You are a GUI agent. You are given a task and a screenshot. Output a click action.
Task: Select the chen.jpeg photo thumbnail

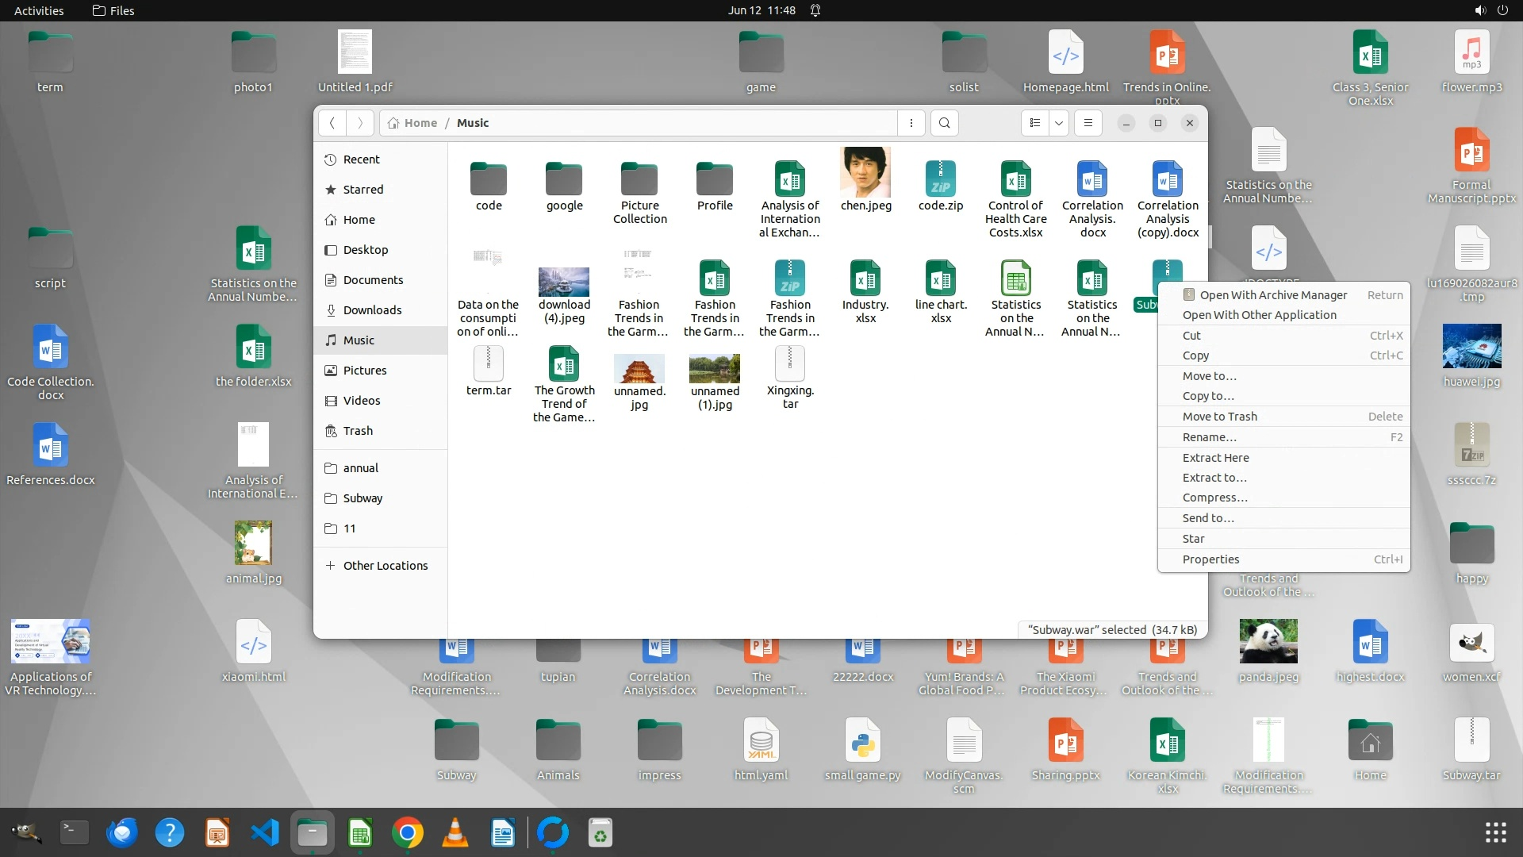click(865, 172)
